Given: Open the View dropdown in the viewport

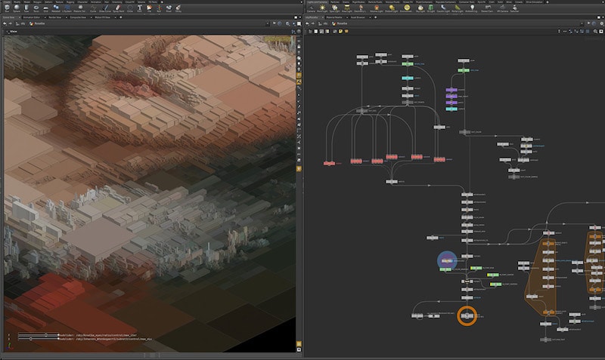Looking at the screenshot, I should coord(14,32).
